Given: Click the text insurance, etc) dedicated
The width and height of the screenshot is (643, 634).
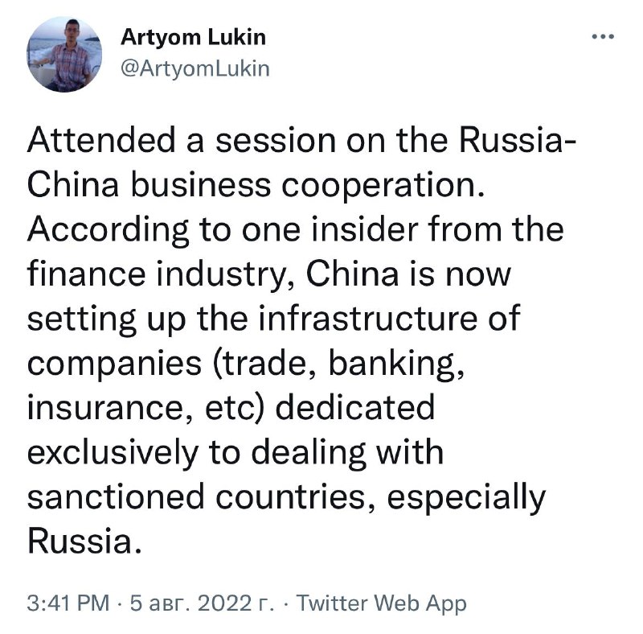Looking at the screenshot, I should 231,407.
